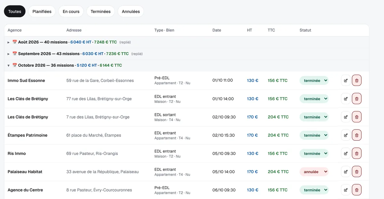Change status of Ris Immo mission

(x=314, y=153)
